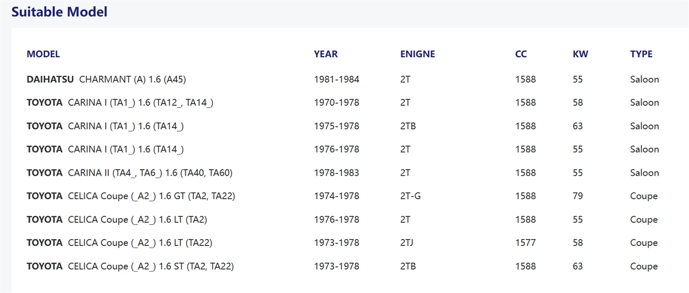
Task: Select CELICA Coupe 1.6 LT (TA2) entry
Action: click(117, 220)
